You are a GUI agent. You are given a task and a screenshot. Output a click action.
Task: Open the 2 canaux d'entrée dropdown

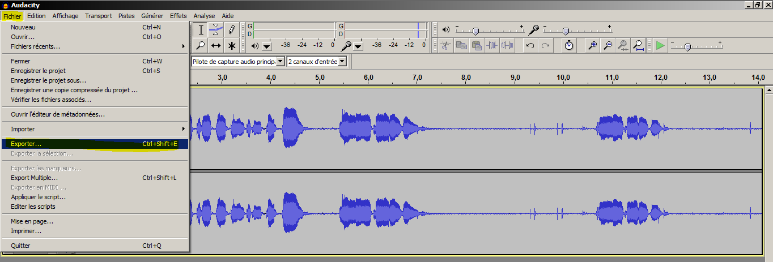342,61
